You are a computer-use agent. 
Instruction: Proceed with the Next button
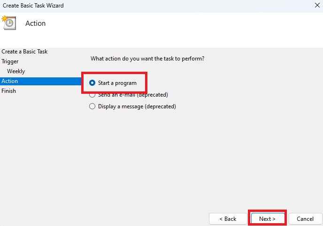click(x=267, y=219)
